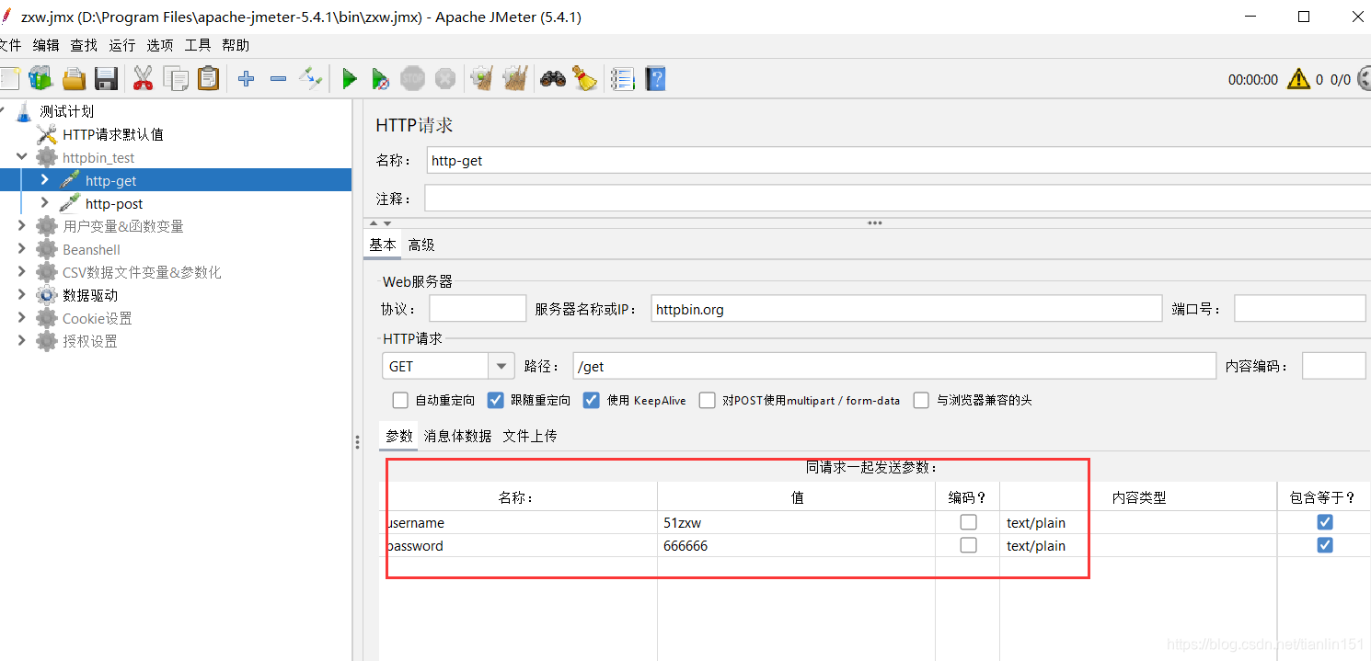Screen dimensions: 1371x661
Task: Click the 名称 input field containing http-get
Action: (898, 160)
